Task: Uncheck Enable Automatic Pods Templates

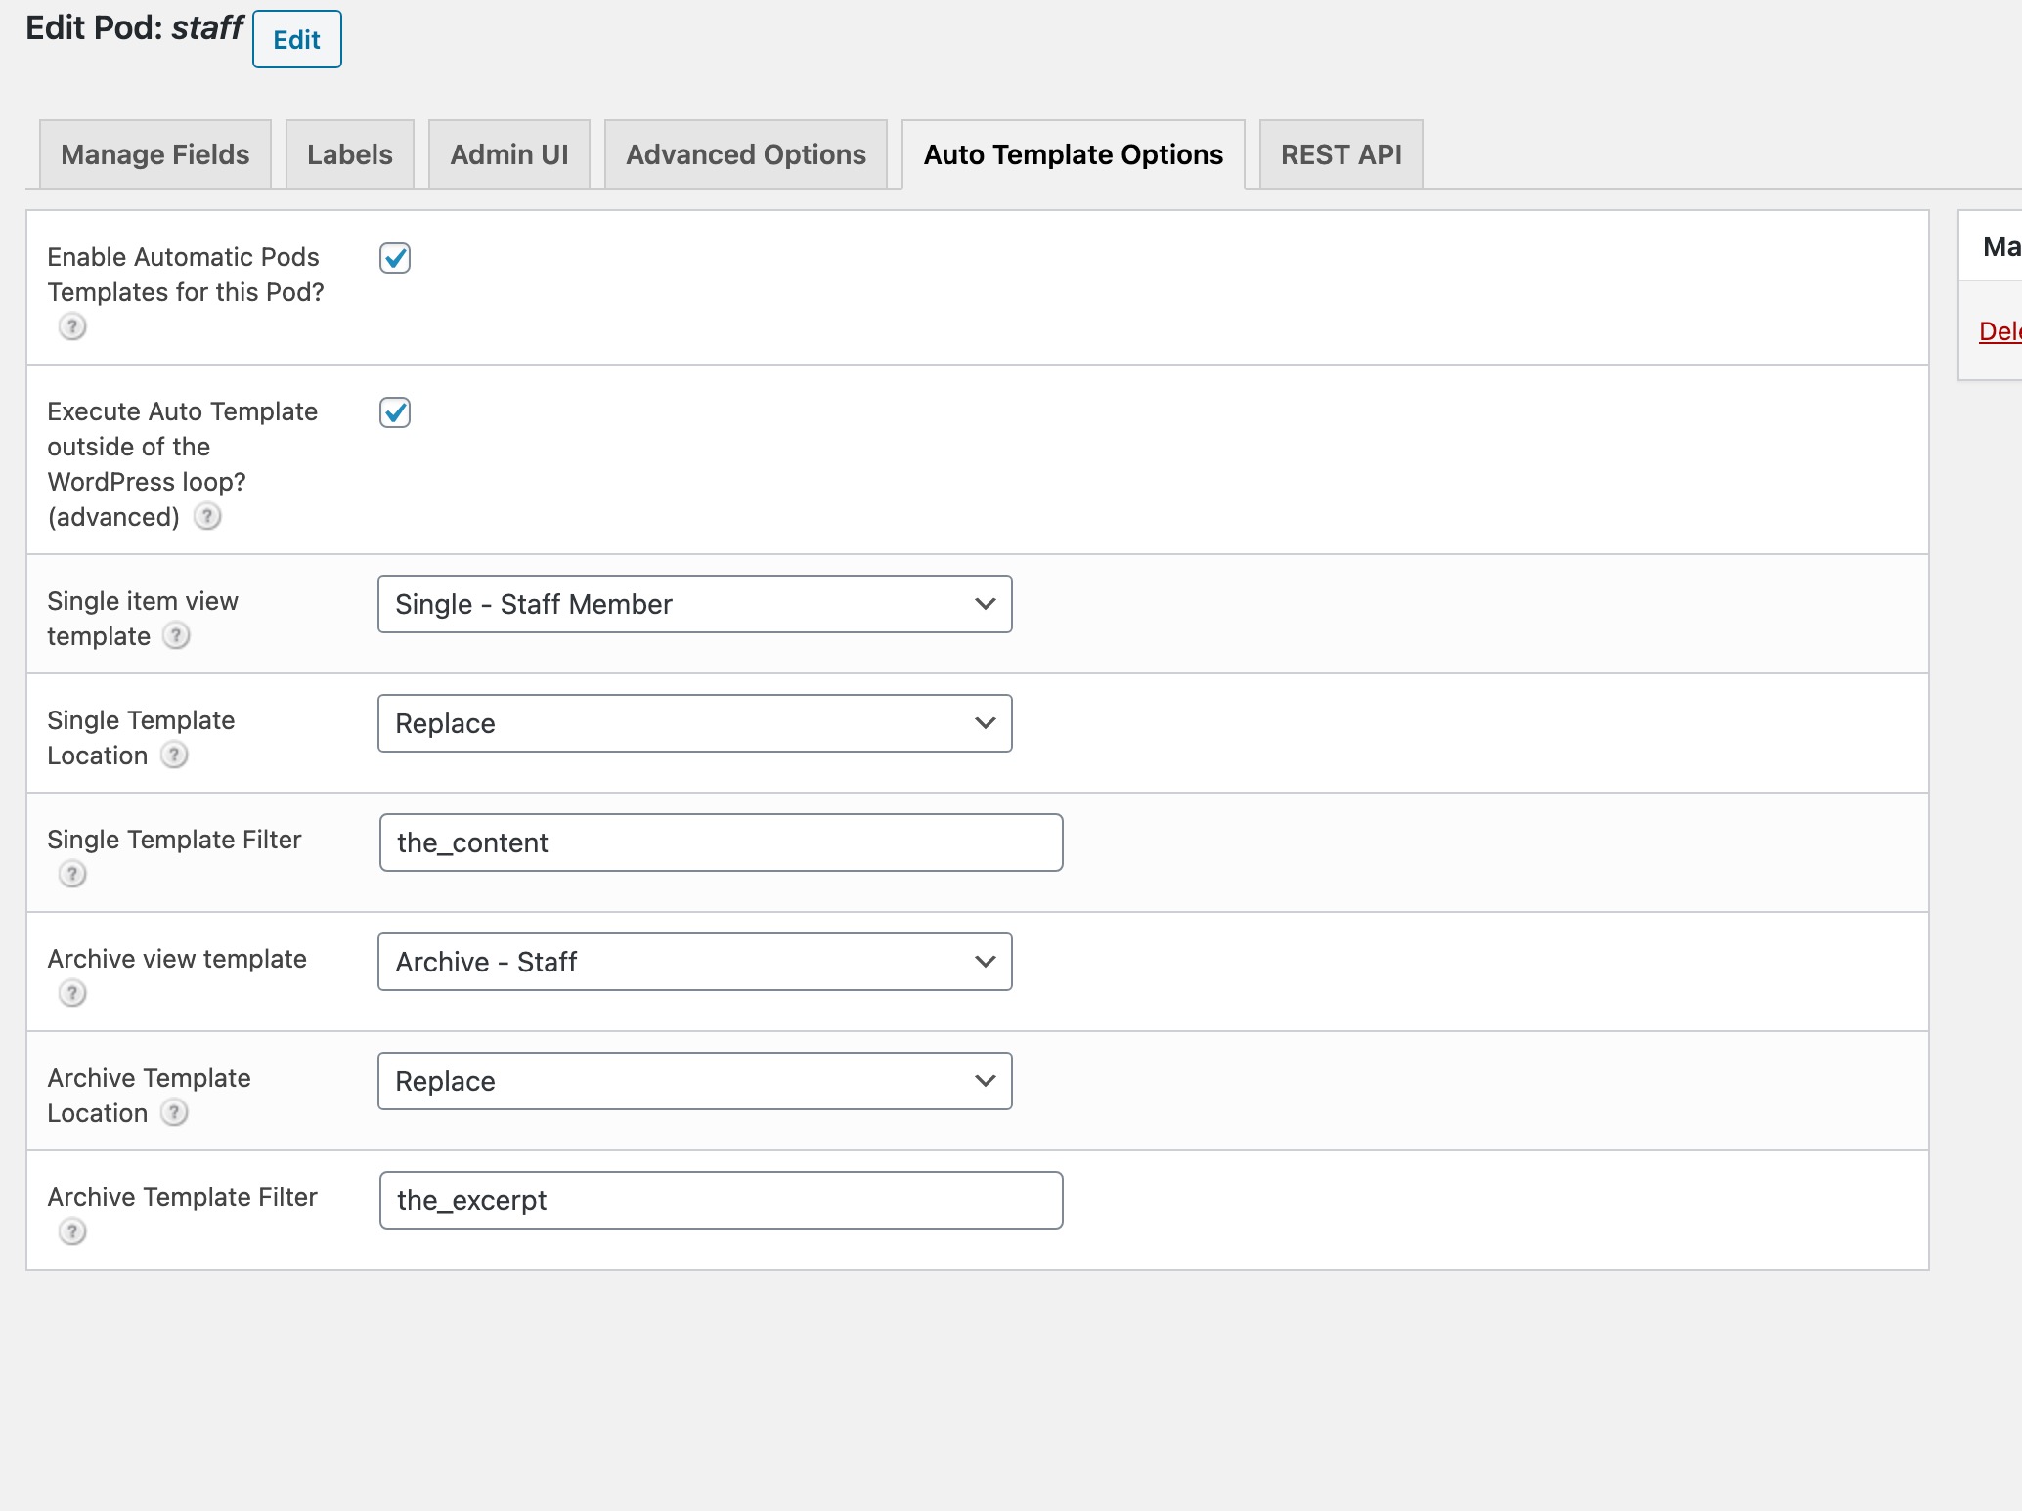Action: pyautogui.click(x=395, y=258)
